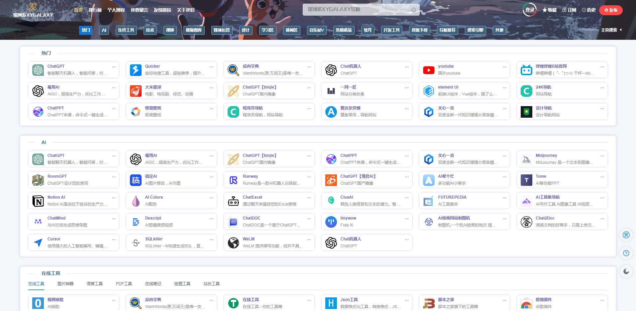Click the 赏 donate icon on right edge
This screenshot has width=636, height=311.
[626, 235]
